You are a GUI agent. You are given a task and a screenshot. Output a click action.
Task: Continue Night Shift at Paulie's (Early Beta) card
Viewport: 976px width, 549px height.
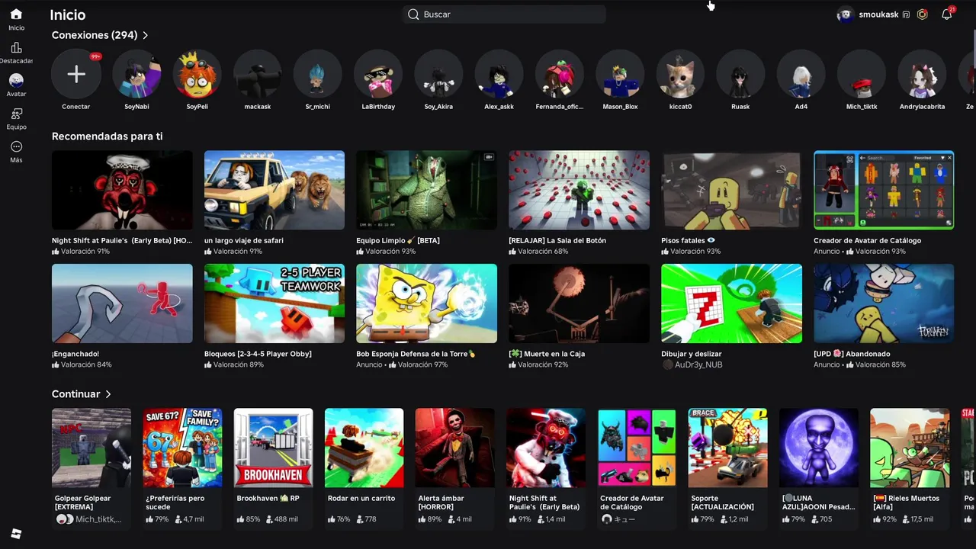(x=546, y=468)
